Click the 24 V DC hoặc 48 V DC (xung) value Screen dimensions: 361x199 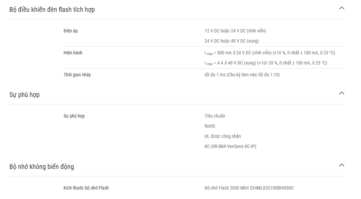[232, 41]
